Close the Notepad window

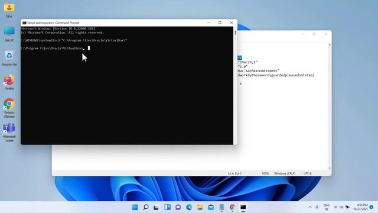click(325, 34)
